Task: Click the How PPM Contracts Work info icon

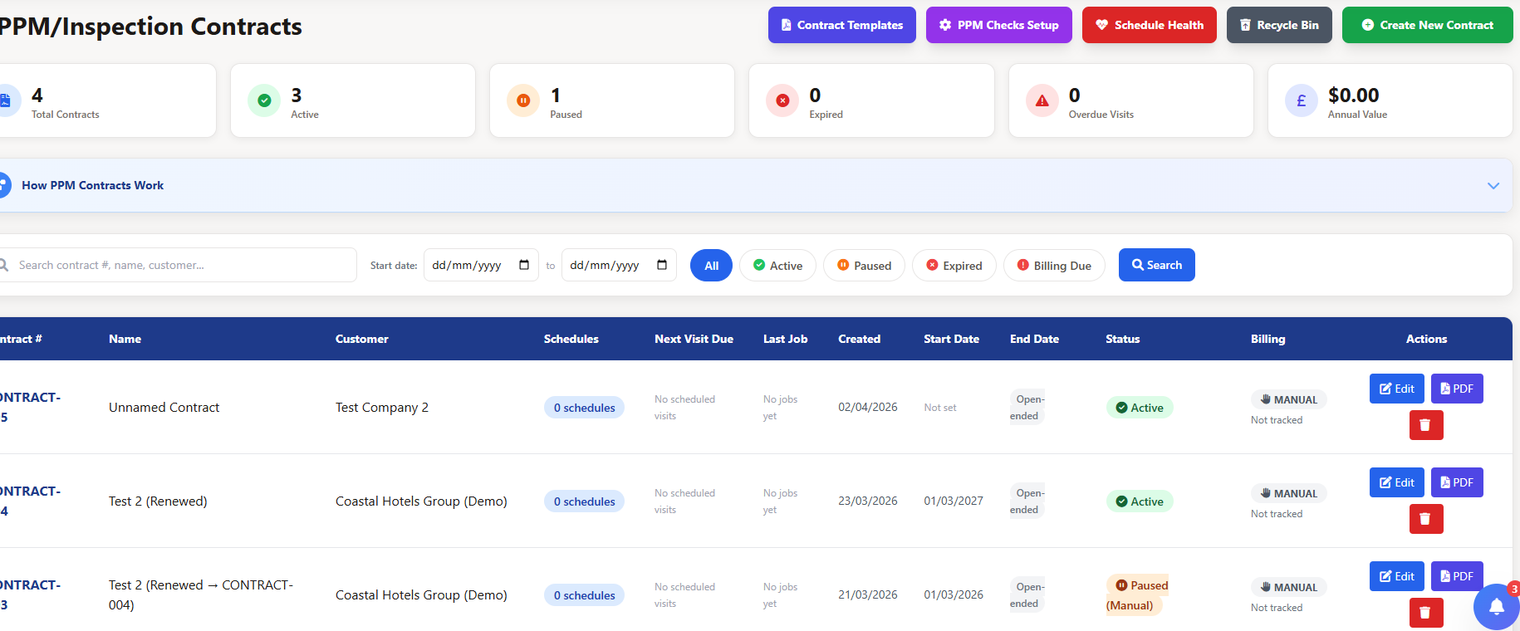Action: pyautogui.click(x=4, y=185)
